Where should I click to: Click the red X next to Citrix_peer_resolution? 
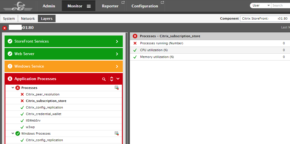[x=22, y=94]
